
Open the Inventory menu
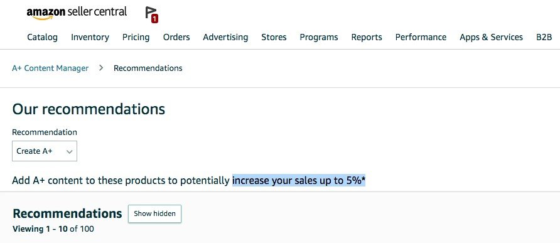pyautogui.click(x=90, y=37)
